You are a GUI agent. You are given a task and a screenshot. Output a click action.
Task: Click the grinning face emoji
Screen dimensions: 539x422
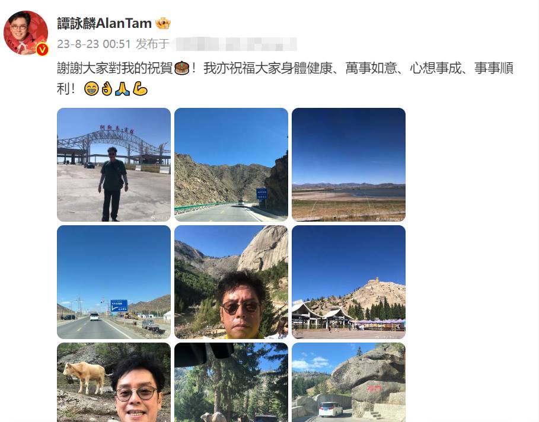[91, 89]
